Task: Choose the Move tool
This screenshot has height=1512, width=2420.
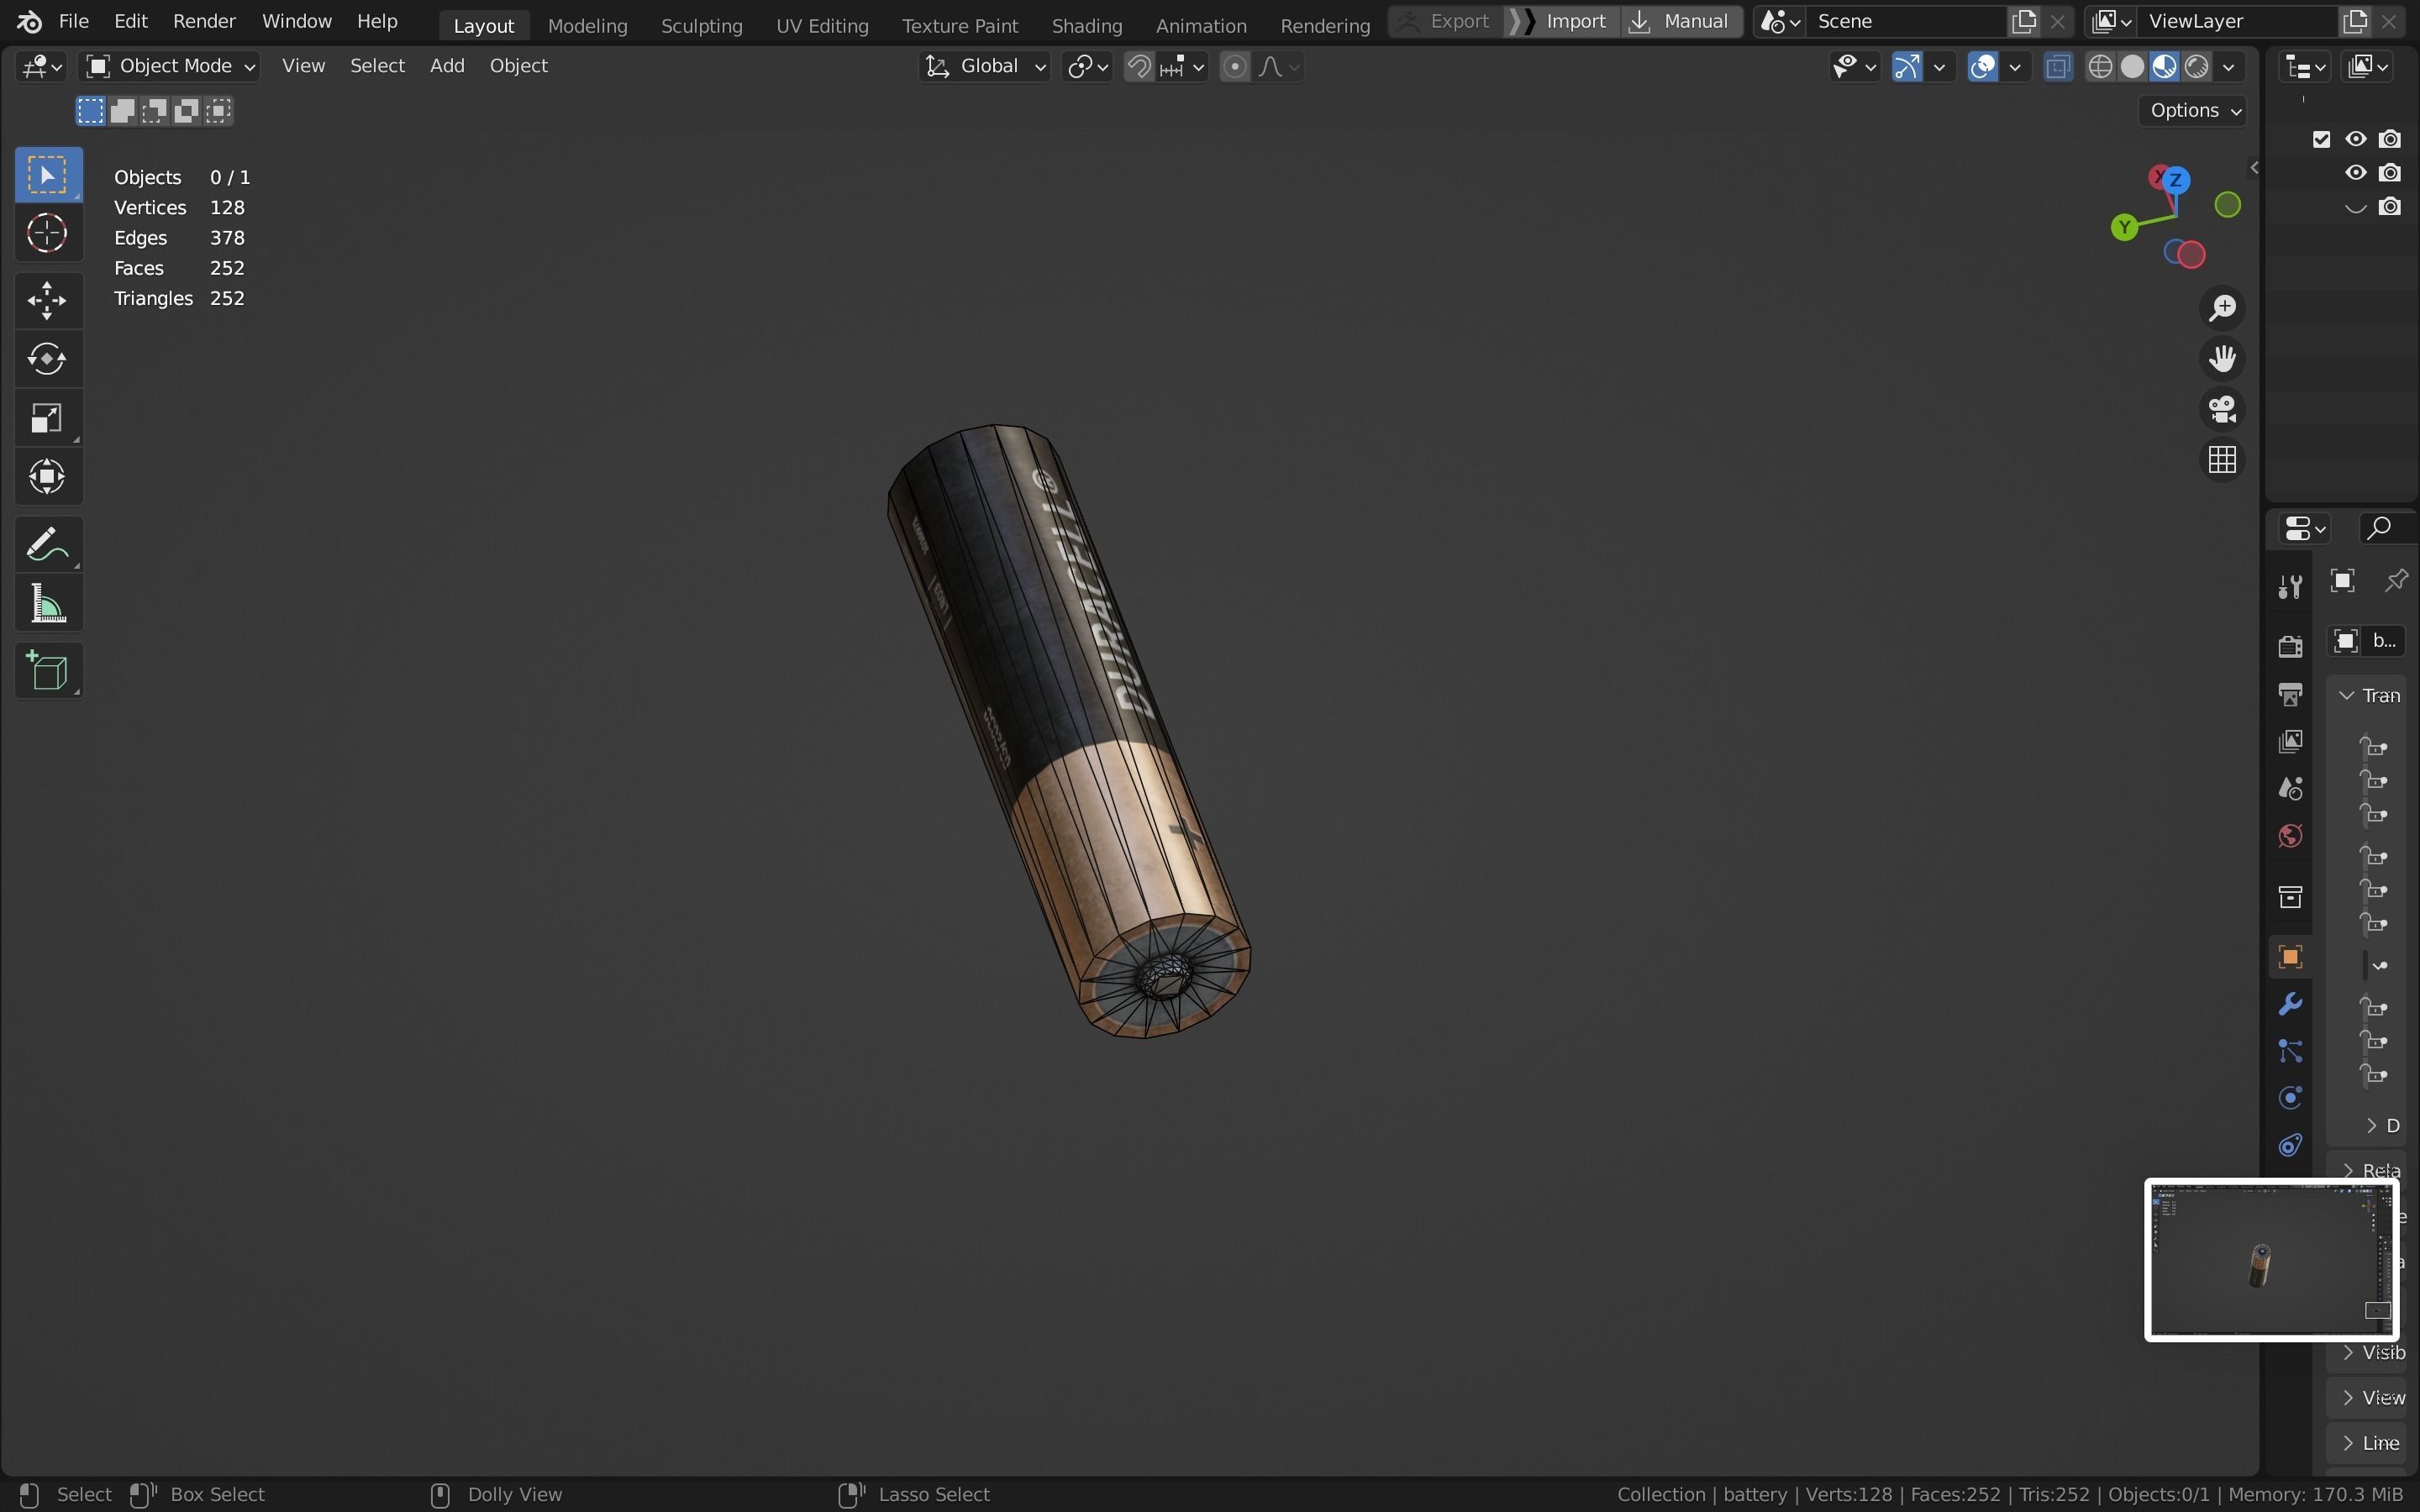Action: point(47,300)
